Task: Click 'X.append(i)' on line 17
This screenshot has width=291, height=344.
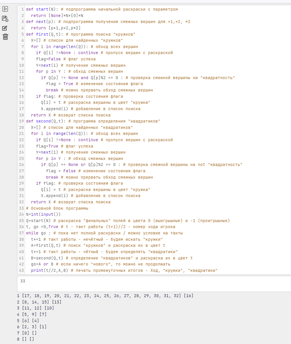Action: tap(54, 109)
